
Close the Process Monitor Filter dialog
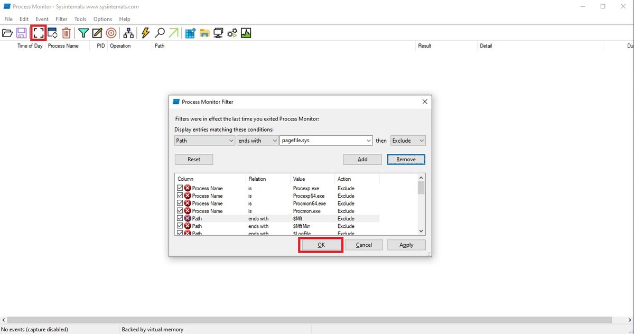424,101
